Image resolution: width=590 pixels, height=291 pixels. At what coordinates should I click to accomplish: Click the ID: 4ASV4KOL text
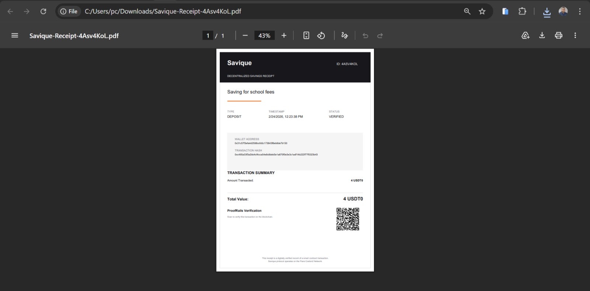347,64
